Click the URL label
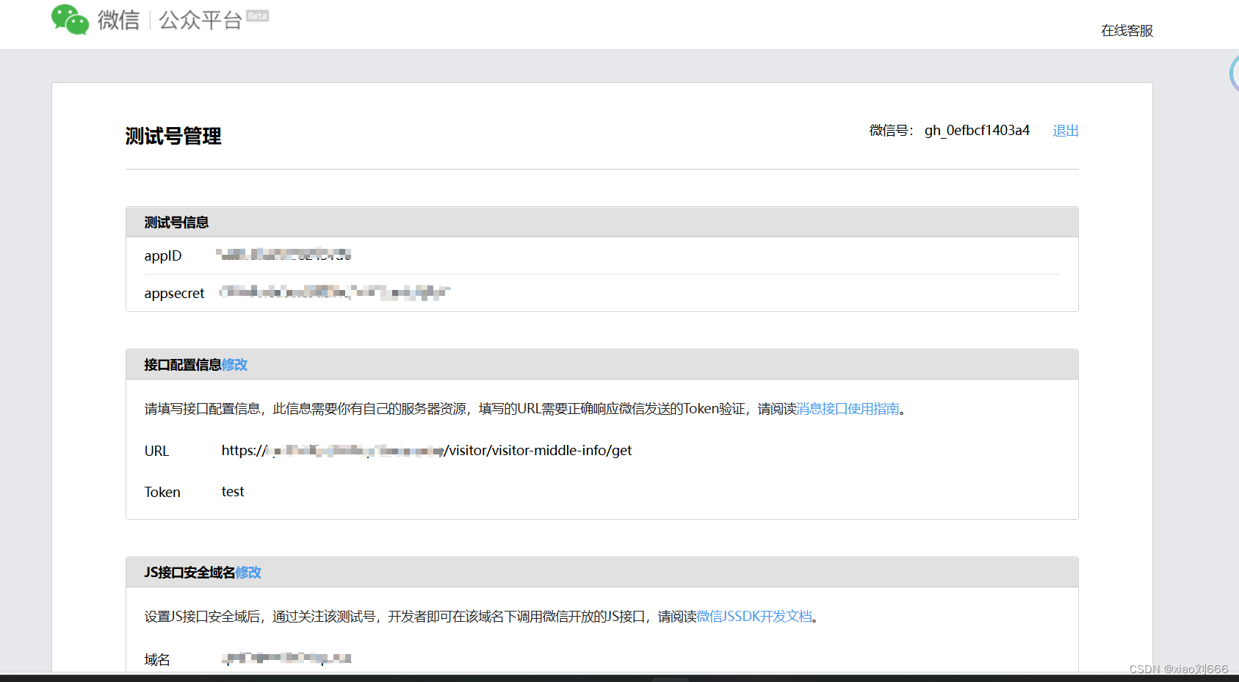 [156, 451]
